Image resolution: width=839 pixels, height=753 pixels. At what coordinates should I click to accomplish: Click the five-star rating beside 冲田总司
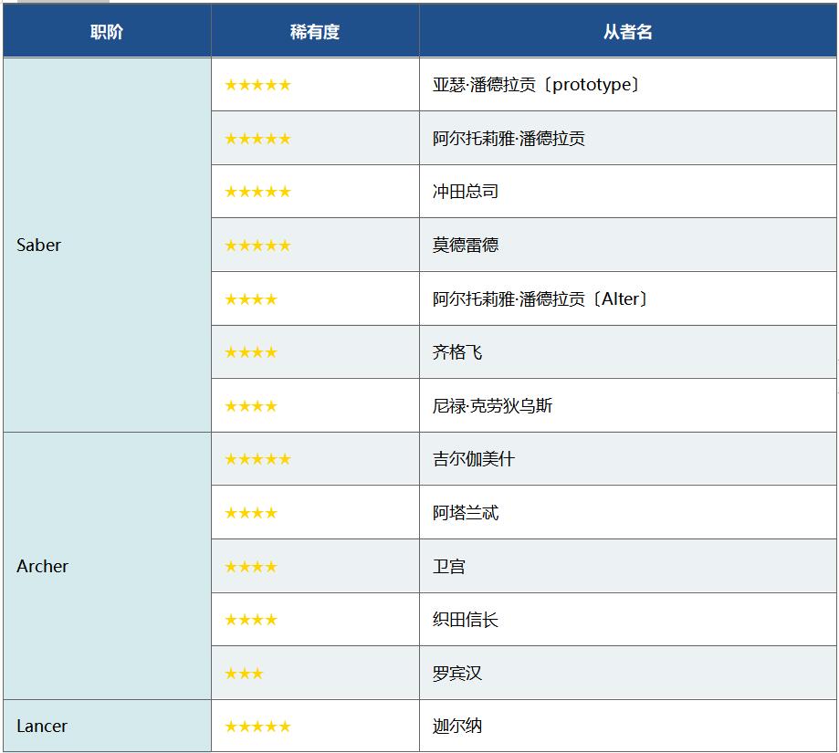[257, 192]
